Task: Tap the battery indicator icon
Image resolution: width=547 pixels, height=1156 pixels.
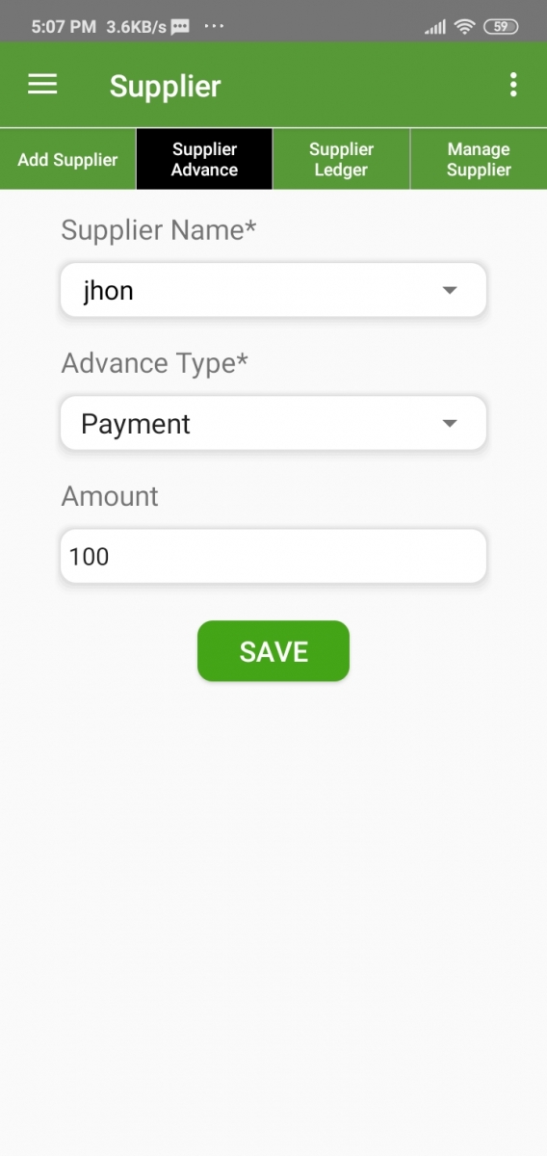Action: (500, 27)
